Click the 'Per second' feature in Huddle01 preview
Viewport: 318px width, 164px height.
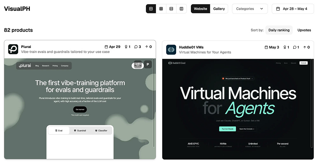click(283, 145)
